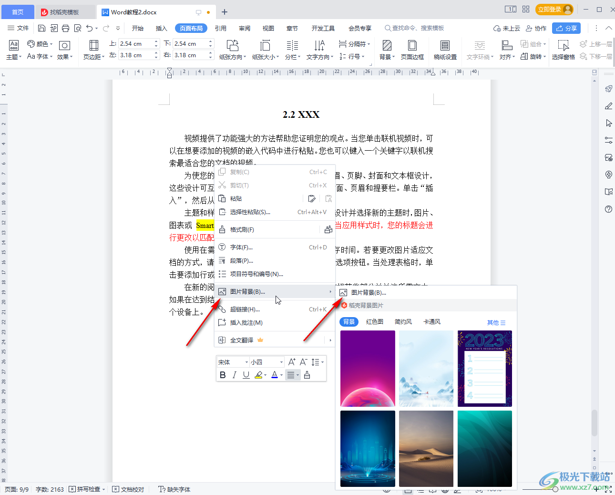615x495 pixels.
Task: Toggle 拼写检查 in status bar
Action: [84, 489]
